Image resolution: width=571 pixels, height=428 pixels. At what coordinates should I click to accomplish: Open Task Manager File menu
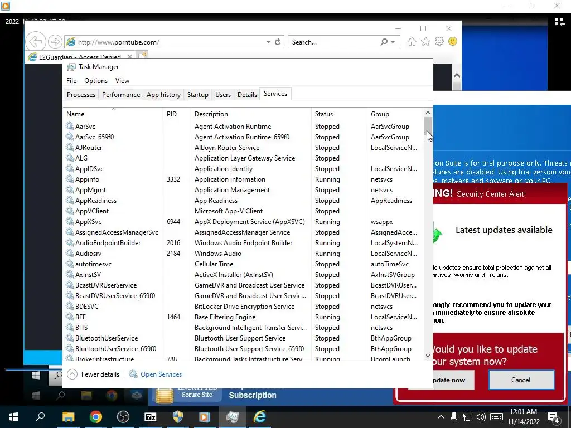71,81
